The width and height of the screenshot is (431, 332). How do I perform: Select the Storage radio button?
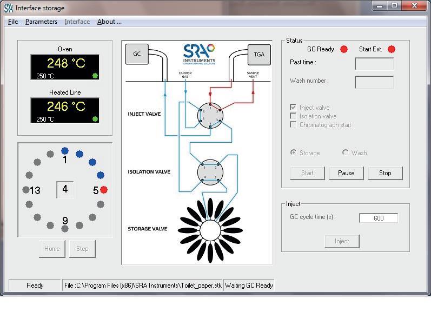tap(293, 152)
